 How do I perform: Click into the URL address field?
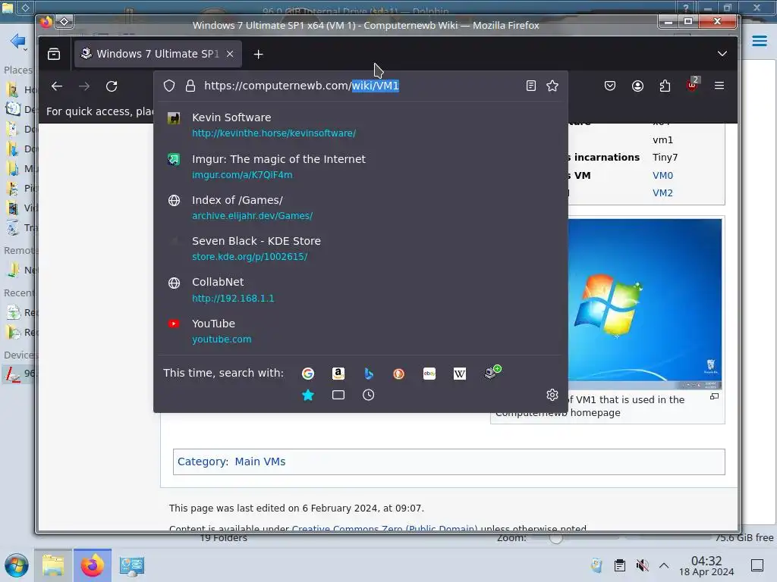coord(359,86)
